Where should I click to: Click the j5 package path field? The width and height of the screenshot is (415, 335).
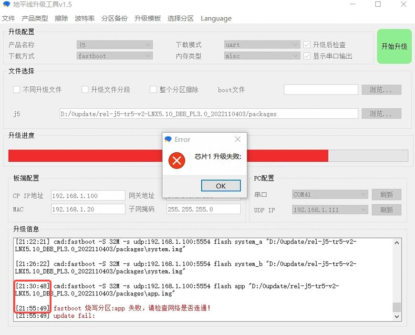(x=208, y=114)
